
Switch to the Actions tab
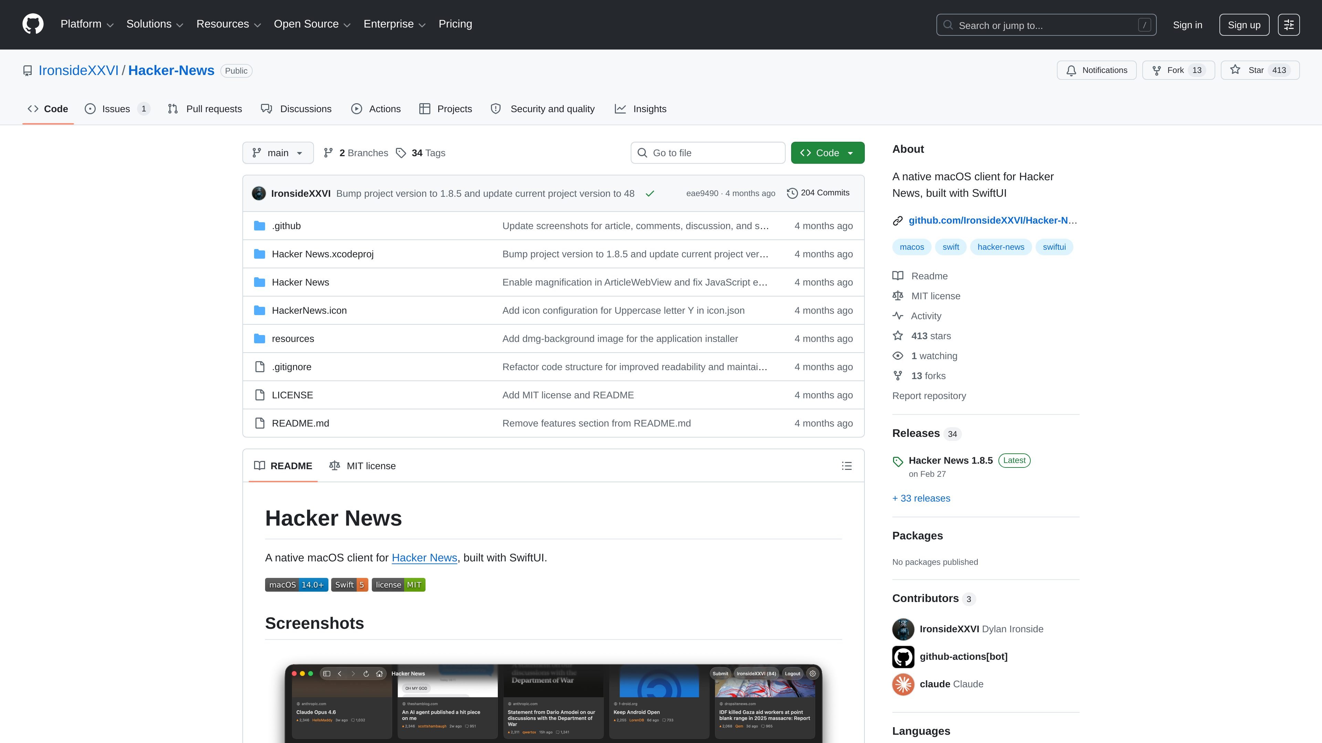click(x=376, y=109)
